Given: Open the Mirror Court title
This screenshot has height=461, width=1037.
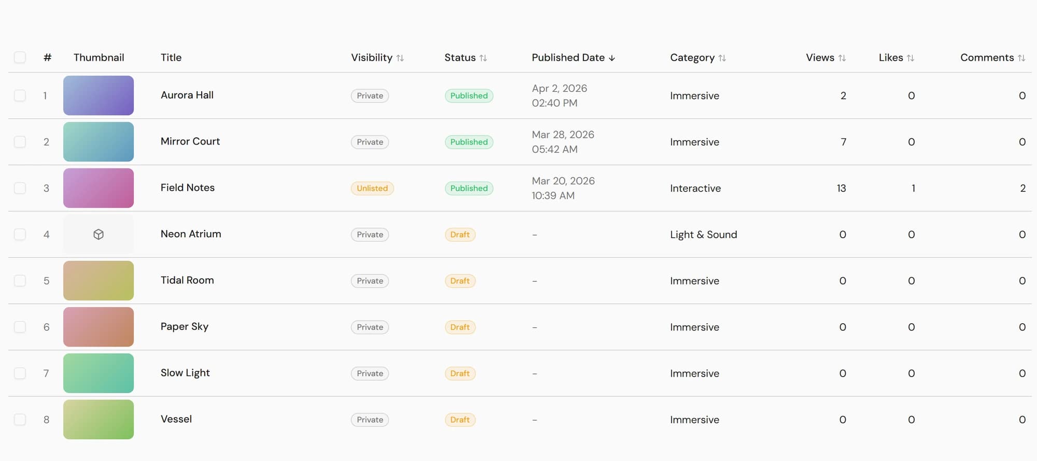Looking at the screenshot, I should tap(190, 141).
